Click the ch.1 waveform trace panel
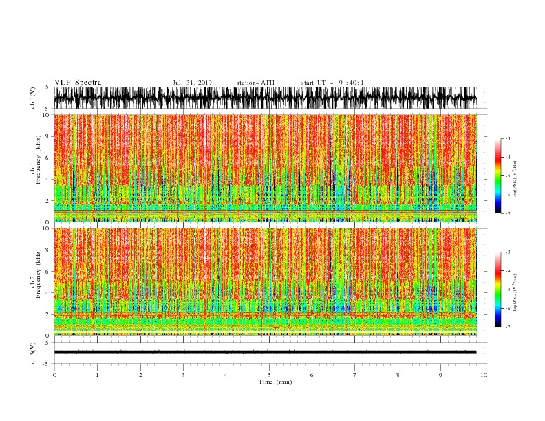The width and height of the screenshot is (545, 421). click(x=266, y=98)
